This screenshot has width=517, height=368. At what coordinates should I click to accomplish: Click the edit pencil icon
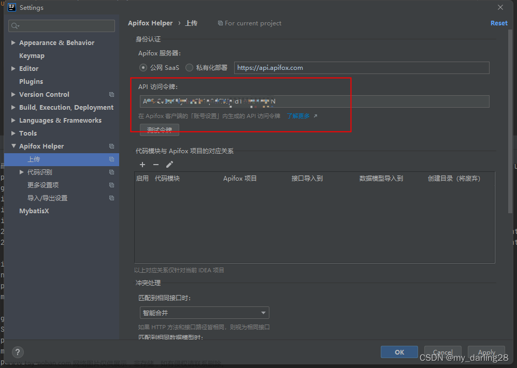tap(169, 165)
